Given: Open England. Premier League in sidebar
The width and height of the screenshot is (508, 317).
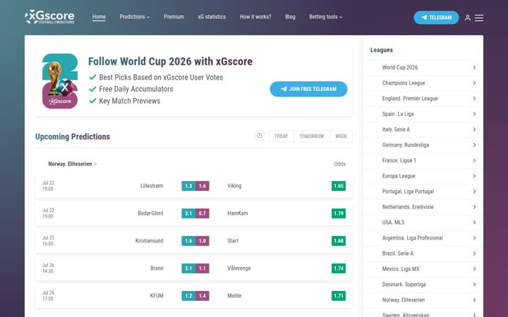Looking at the screenshot, I should click(x=423, y=99).
